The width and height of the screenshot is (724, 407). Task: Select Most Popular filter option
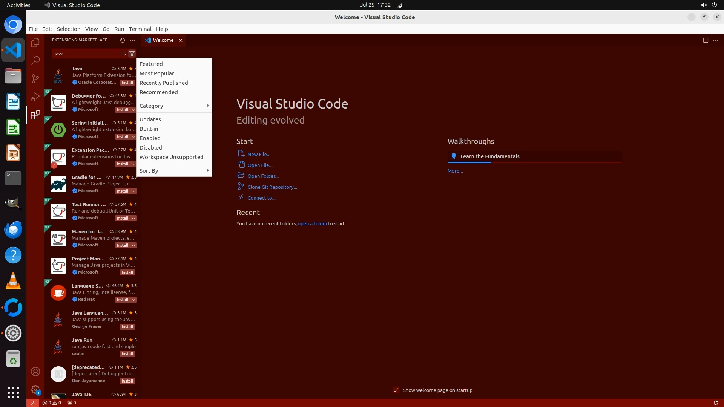[157, 73]
